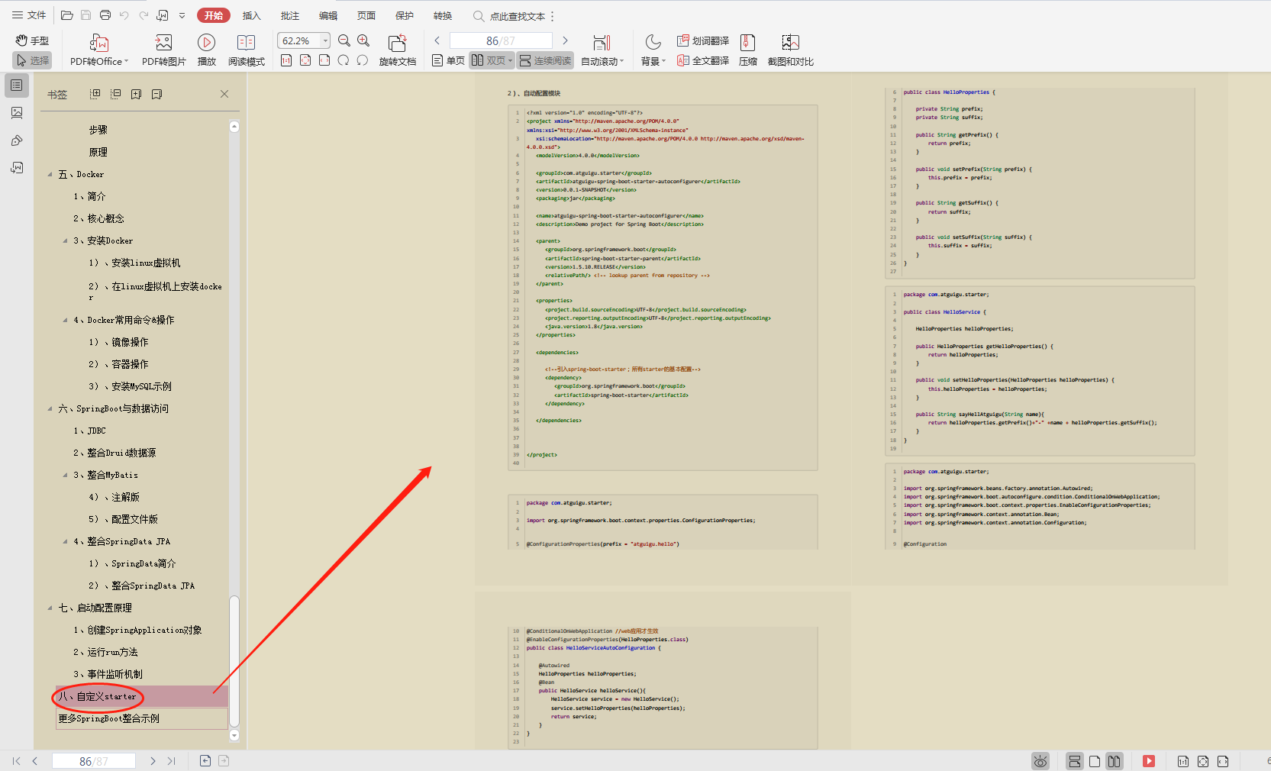The height and width of the screenshot is (771, 1271).
Task: Click the PDF转Office conversion icon
Action: [99, 43]
